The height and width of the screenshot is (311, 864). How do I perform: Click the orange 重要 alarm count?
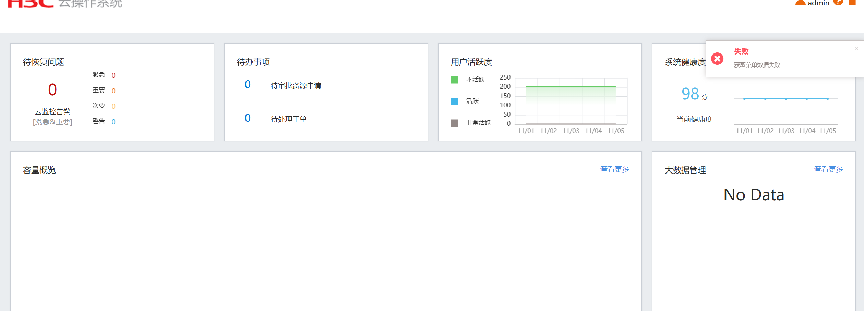click(x=113, y=91)
